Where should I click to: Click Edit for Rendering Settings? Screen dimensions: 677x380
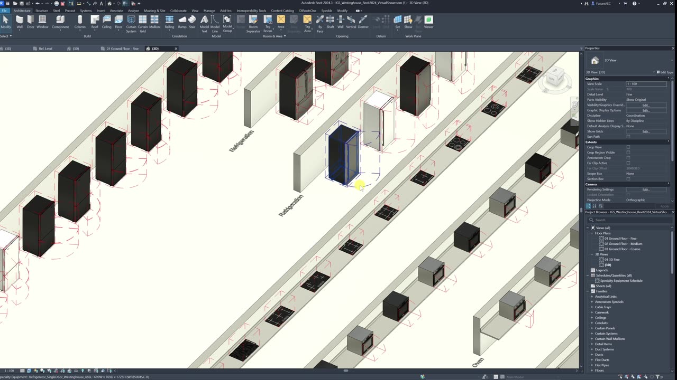pos(646,189)
